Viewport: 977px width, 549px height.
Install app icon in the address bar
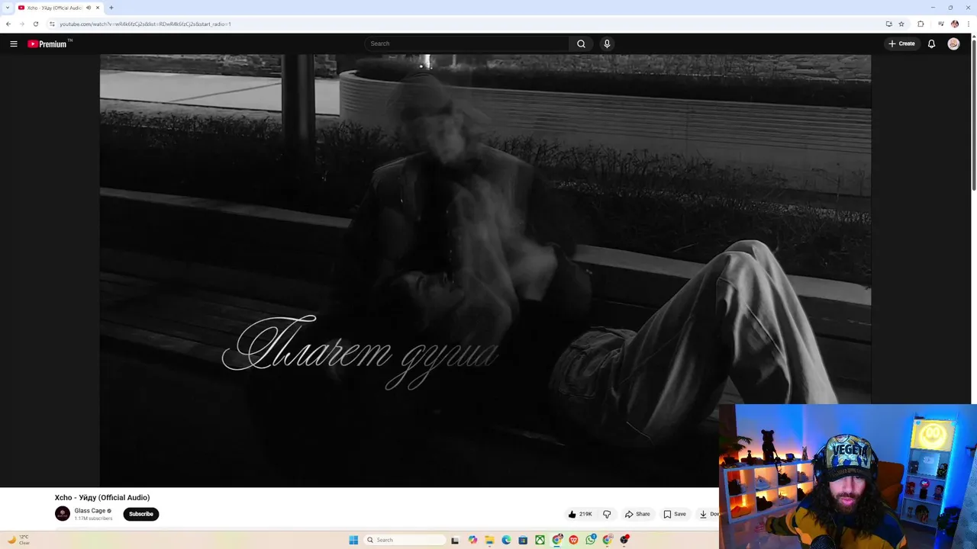click(889, 24)
